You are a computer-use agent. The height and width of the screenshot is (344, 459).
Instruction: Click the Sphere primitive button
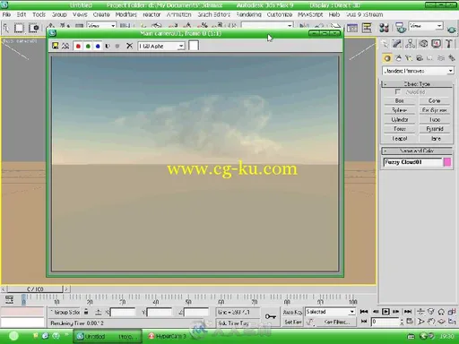coord(400,110)
